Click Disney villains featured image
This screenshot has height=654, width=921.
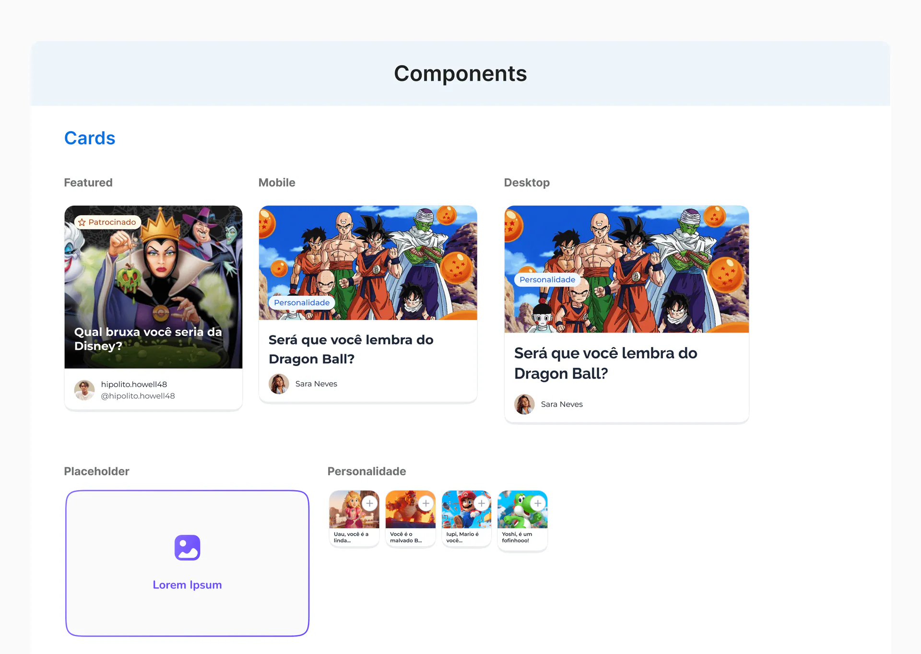tap(153, 287)
